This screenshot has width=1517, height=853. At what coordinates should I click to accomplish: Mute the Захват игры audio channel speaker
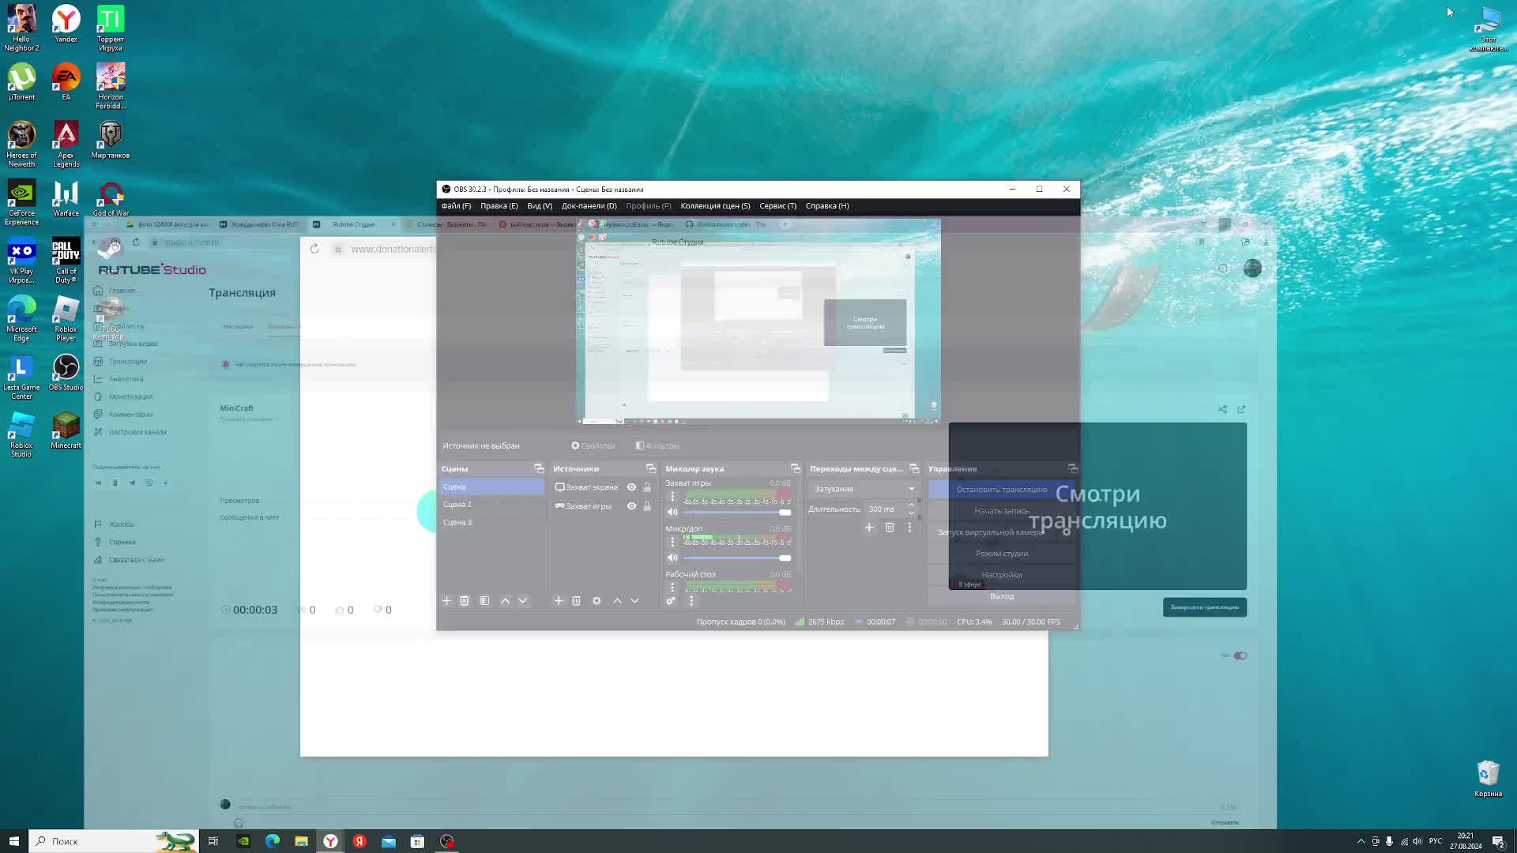[x=672, y=512]
